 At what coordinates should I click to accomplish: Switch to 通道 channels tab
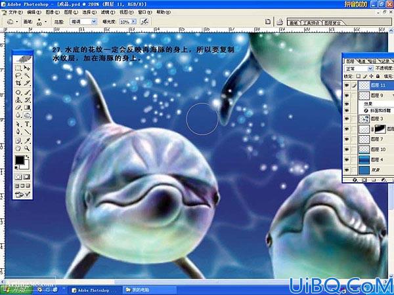[362, 61]
